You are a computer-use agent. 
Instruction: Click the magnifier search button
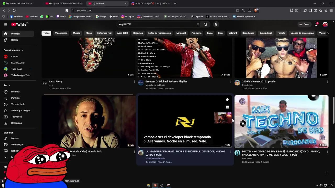(205, 24)
